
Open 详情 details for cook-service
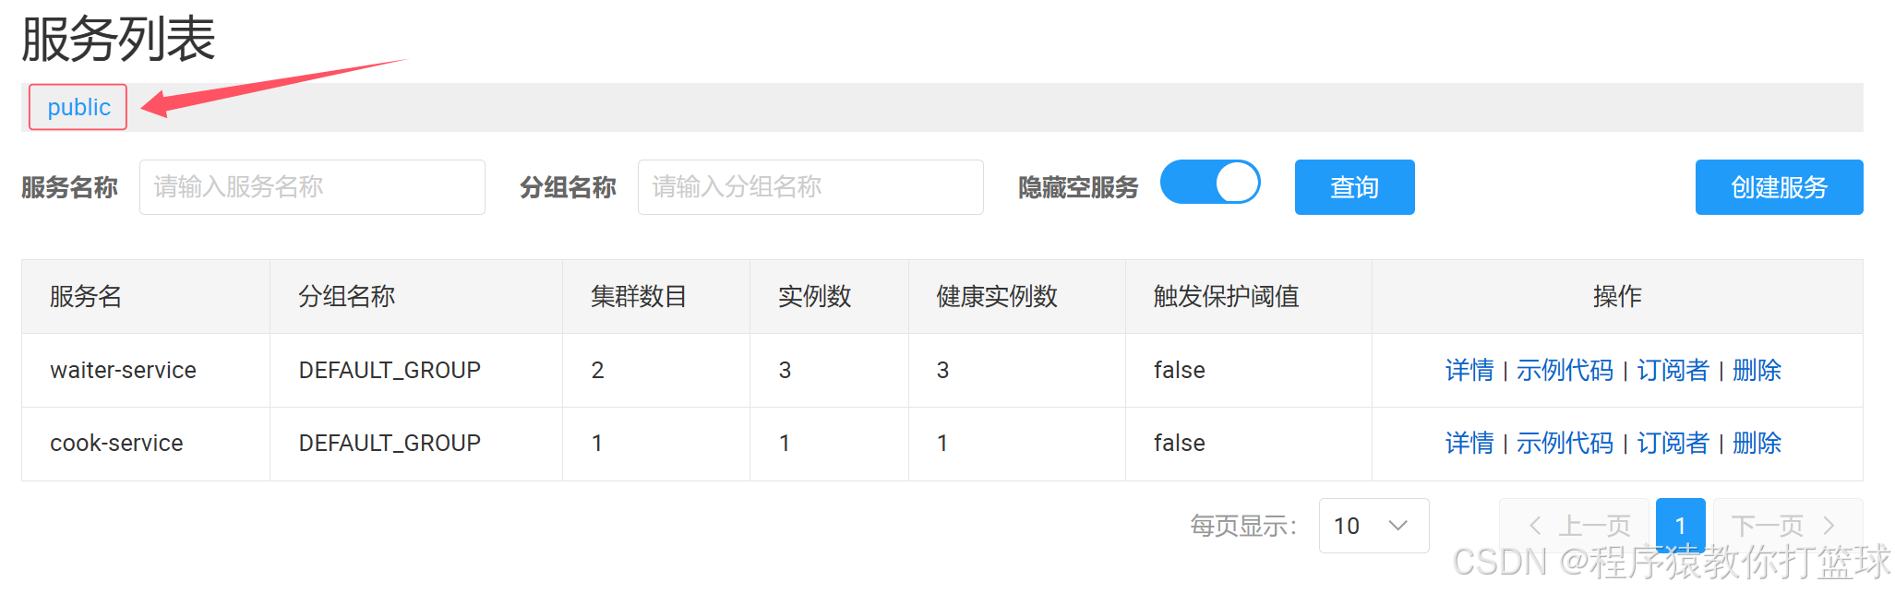click(x=1469, y=443)
